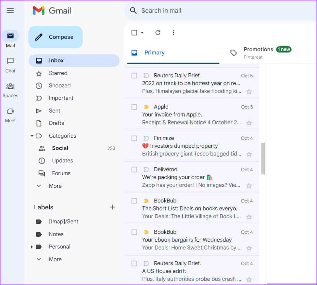Toggle importance marker on Finimize email
The height and width of the screenshot is (285, 317).
tap(146, 138)
